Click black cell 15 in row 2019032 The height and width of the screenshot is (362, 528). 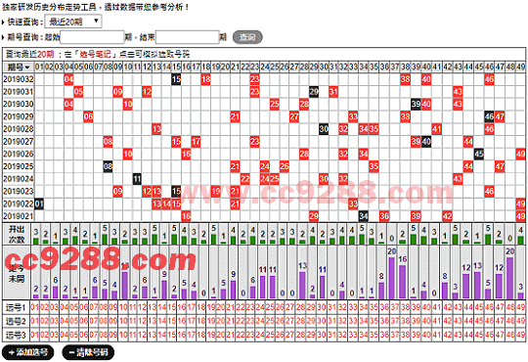click(x=176, y=79)
